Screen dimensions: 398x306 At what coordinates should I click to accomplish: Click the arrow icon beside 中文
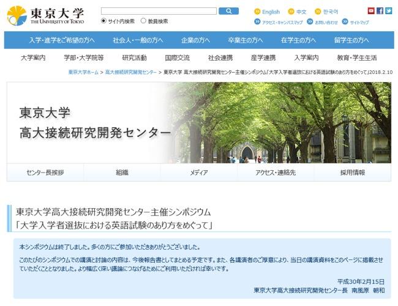coord(291,12)
